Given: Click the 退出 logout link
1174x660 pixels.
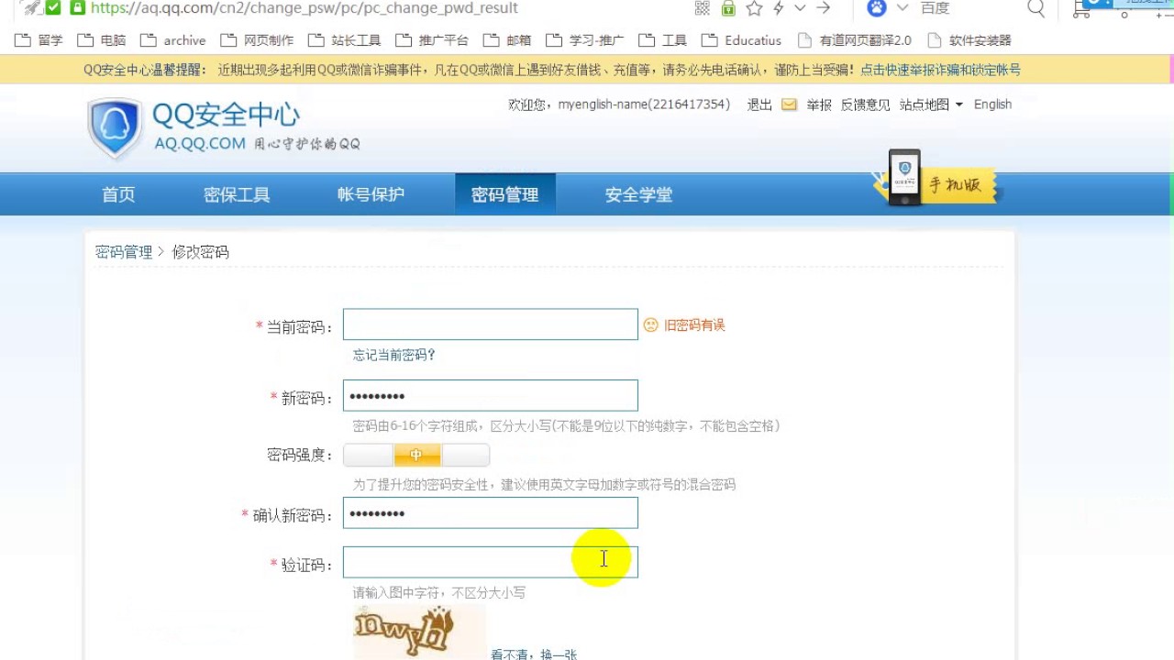Looking at the screenshot, I should [759, 104].
